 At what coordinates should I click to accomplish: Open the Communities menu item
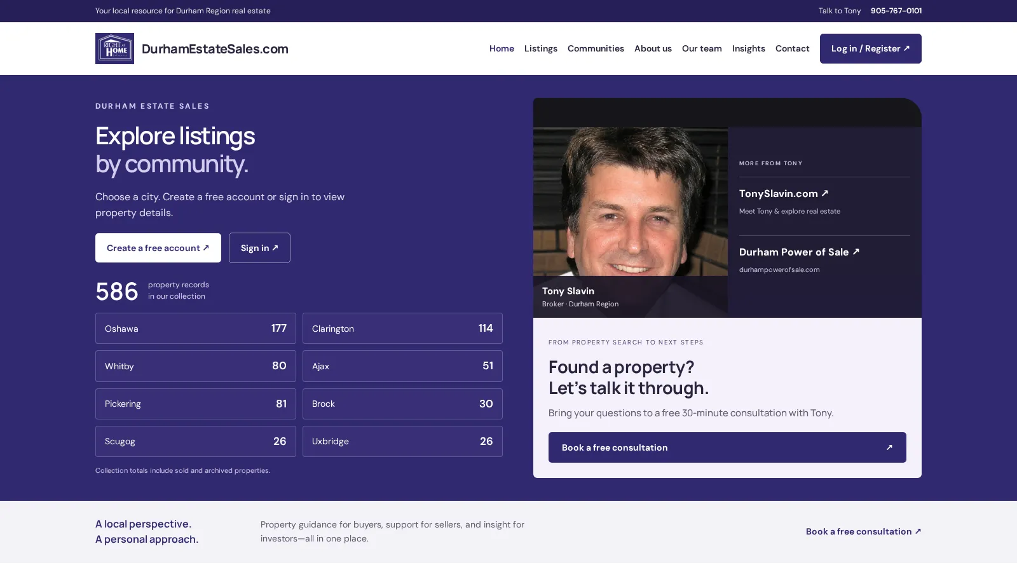(x=596, y=48)
